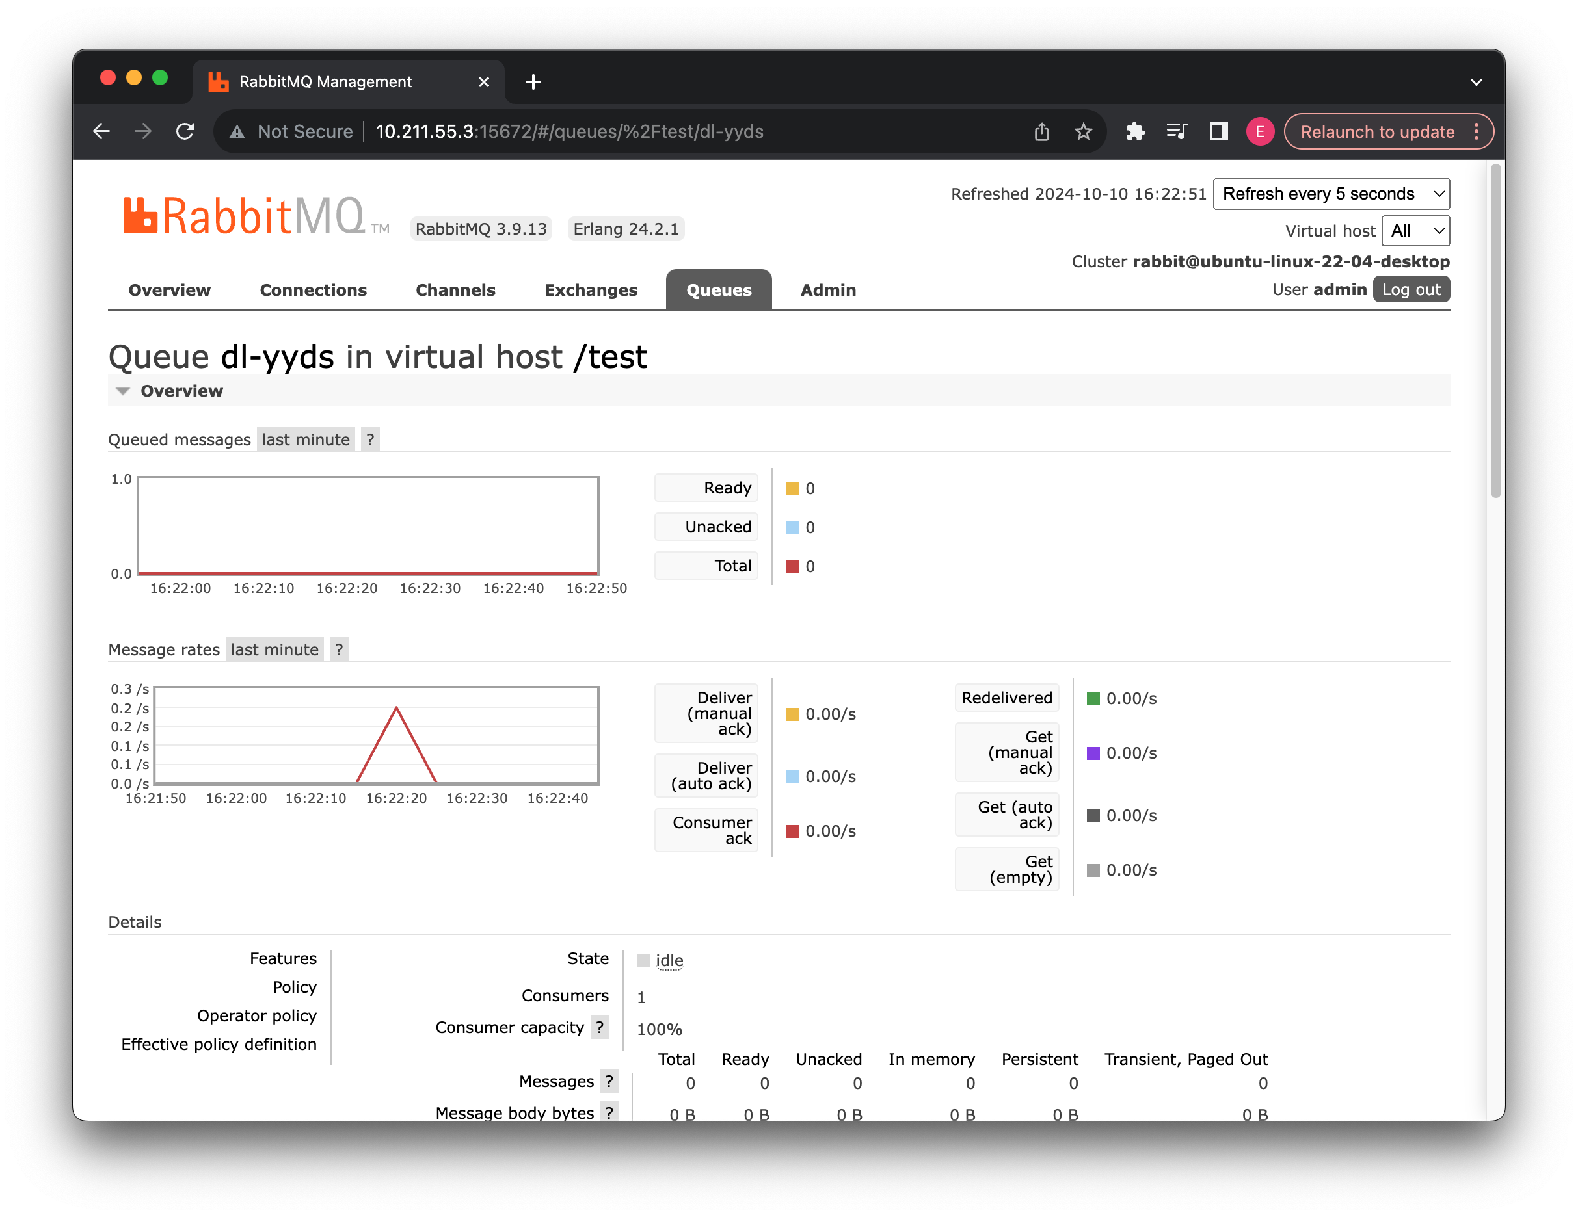Change the Message rates last minute range
1578x1217 pixels.
pyautogui.click(x=274, y=649)
